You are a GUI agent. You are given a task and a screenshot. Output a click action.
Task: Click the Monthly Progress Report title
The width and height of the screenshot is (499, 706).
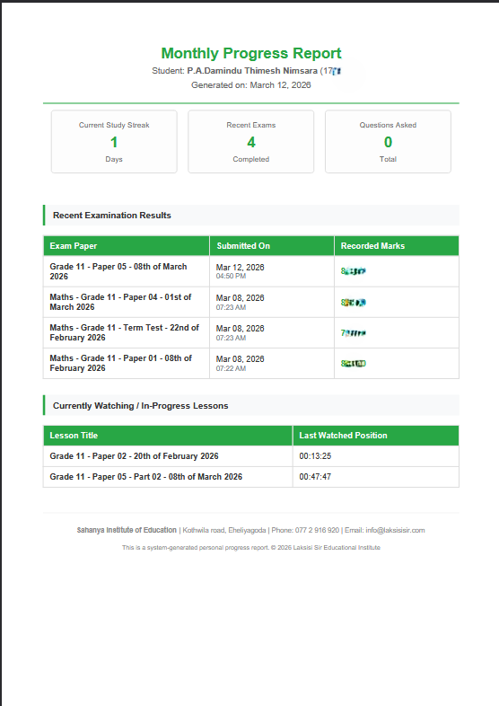[251, 53]
